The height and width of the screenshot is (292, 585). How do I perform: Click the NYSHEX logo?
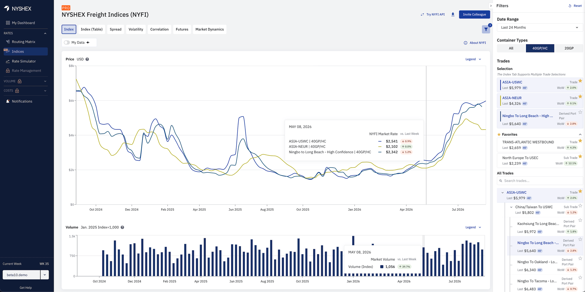point(18,8)
